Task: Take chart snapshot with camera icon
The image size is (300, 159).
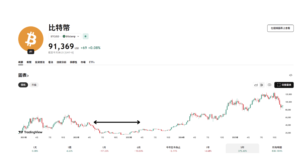Action: (269, 85)
